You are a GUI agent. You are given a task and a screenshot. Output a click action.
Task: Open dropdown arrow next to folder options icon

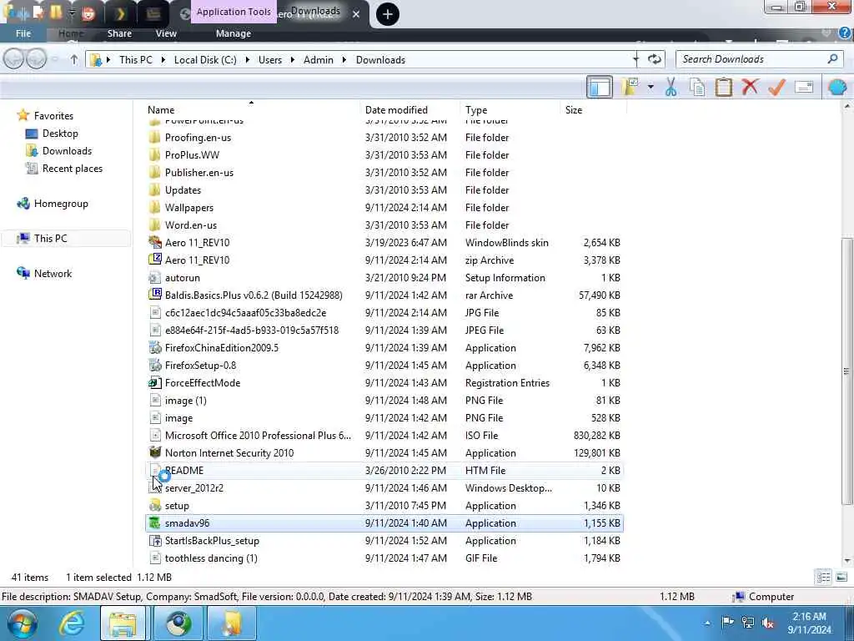tap(651, 87)
